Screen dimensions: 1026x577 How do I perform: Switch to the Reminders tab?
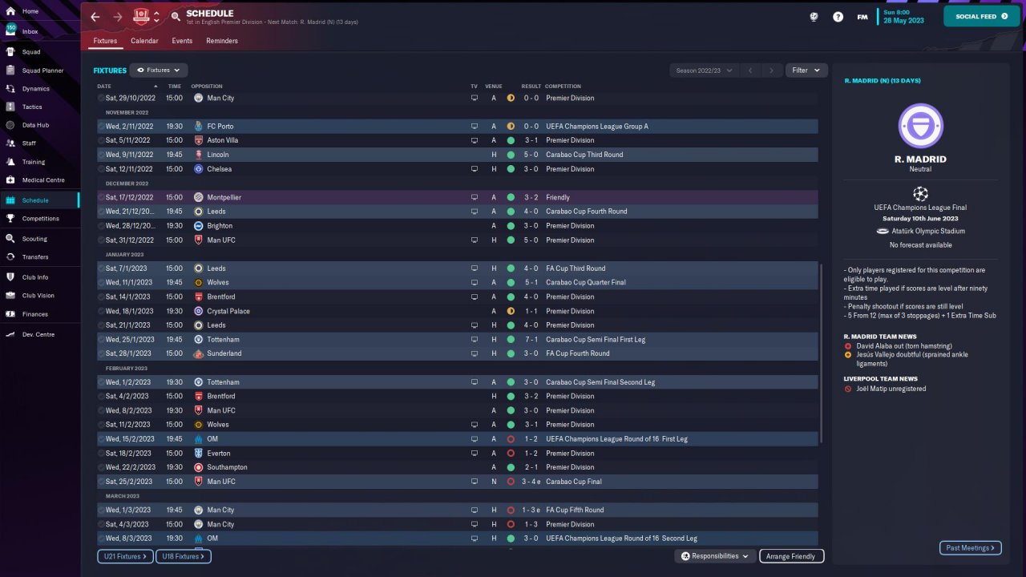click(x=222, y=41)
